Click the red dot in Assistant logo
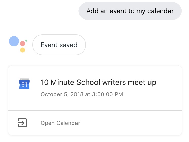The height and width of the screenshot is (142, 189). point(22,44)
